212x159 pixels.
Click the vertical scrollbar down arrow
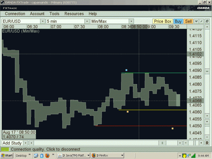(x=207, y=116)
